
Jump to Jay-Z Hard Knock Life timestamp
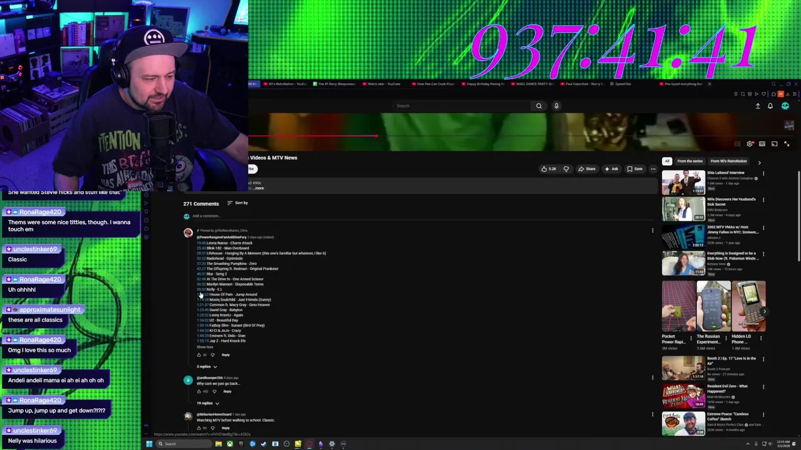(x=202, y=341)
